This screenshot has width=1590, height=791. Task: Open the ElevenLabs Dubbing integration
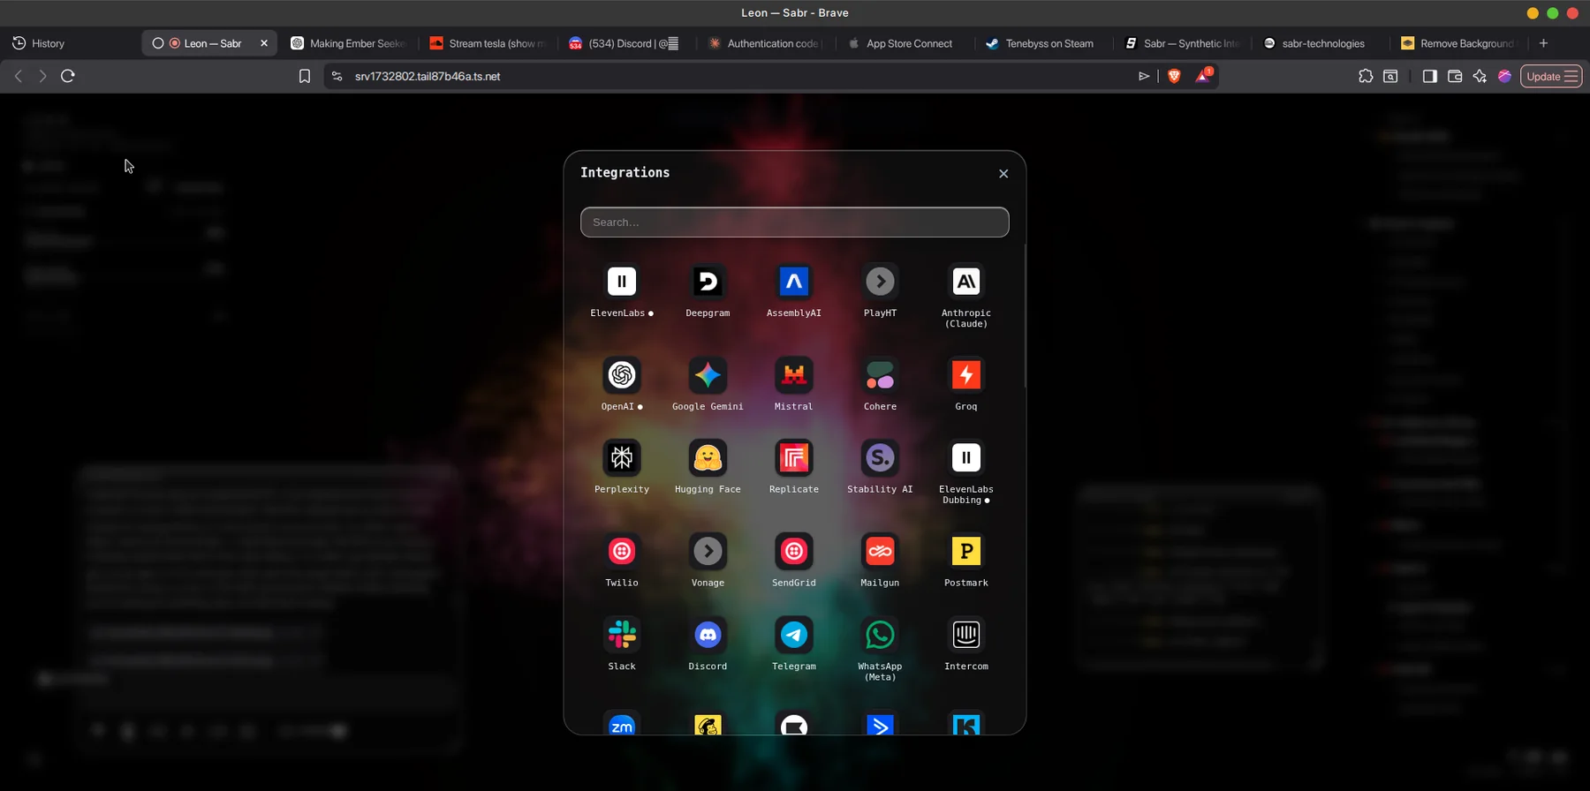[x=966, y=457]
